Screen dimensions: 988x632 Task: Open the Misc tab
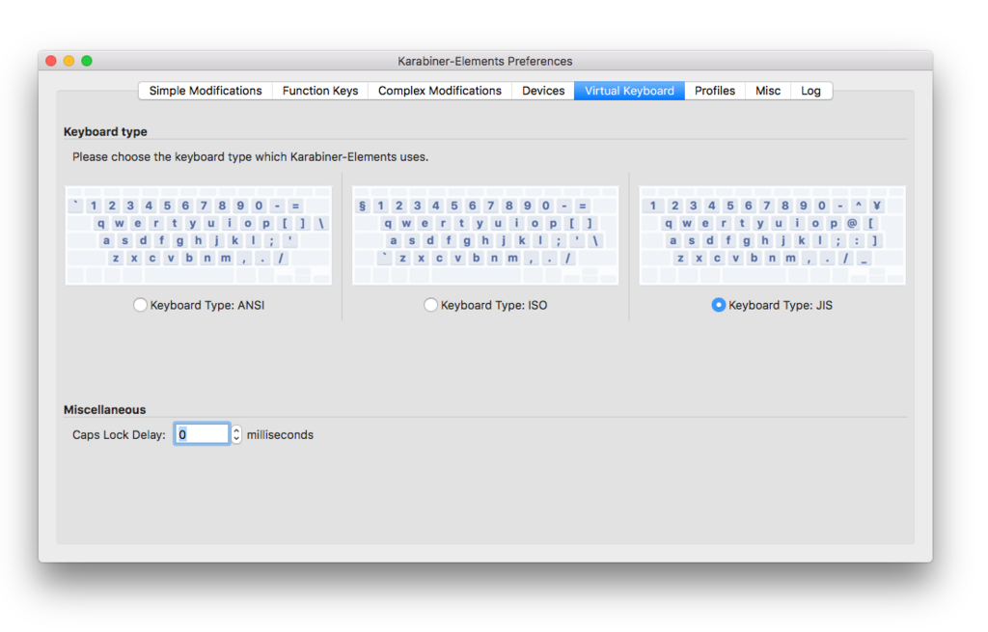coord(767,91)
